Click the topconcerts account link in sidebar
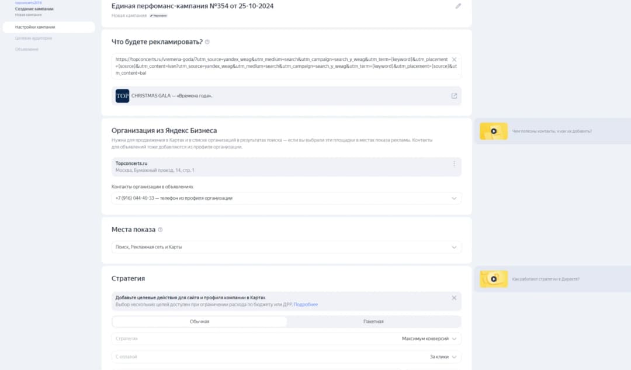The height and width of the screenshot is (370, 631). tap(28, 3)
